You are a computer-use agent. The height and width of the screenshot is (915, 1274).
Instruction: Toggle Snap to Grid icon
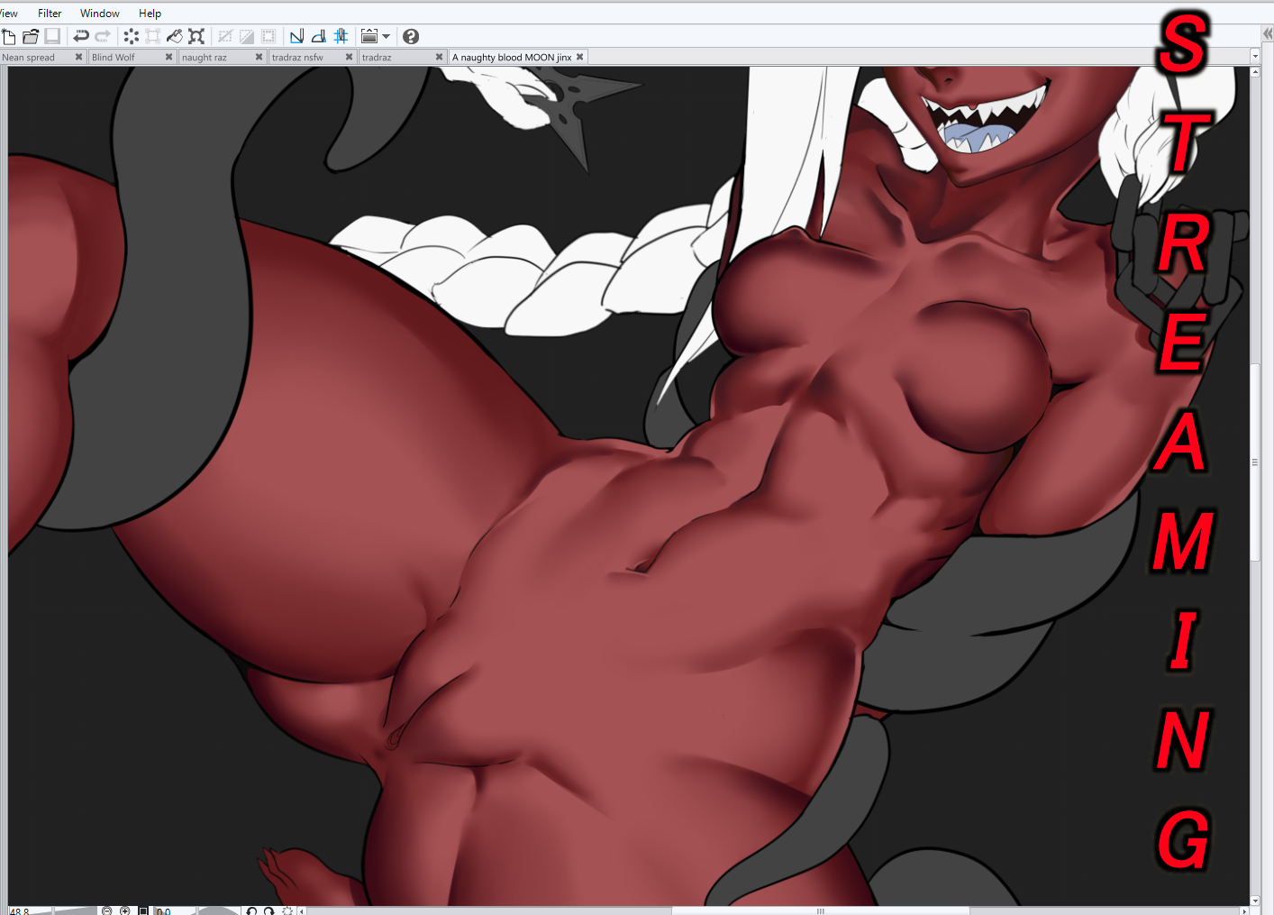pyautogui.click(x=341, y=36)
